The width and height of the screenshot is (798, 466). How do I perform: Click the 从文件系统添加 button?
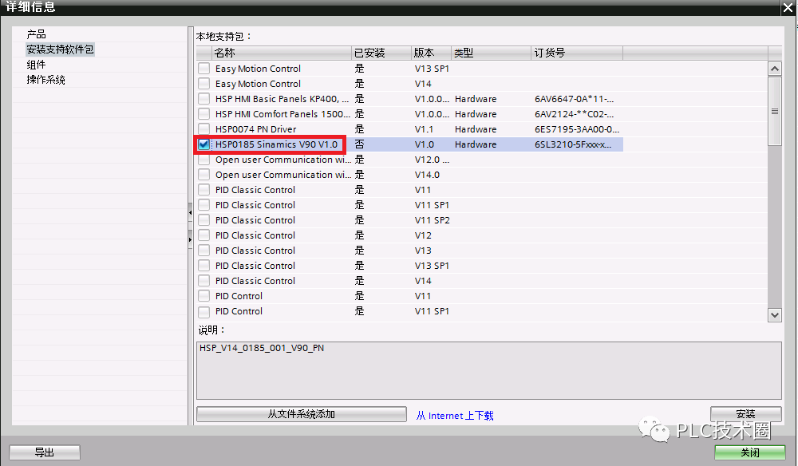[x=302, y=414]
